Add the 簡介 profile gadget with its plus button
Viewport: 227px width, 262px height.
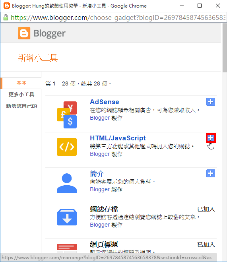210,173
